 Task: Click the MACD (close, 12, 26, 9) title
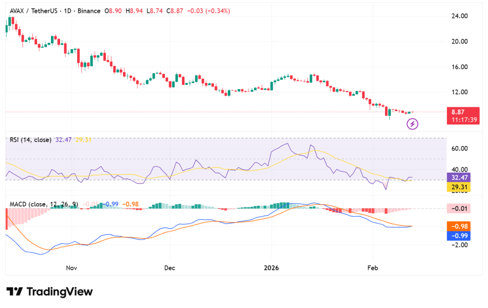44,204
